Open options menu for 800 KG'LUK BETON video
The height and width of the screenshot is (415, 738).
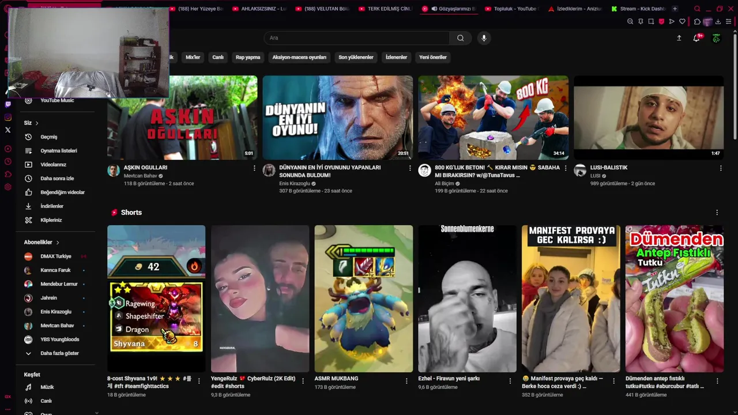566,168
